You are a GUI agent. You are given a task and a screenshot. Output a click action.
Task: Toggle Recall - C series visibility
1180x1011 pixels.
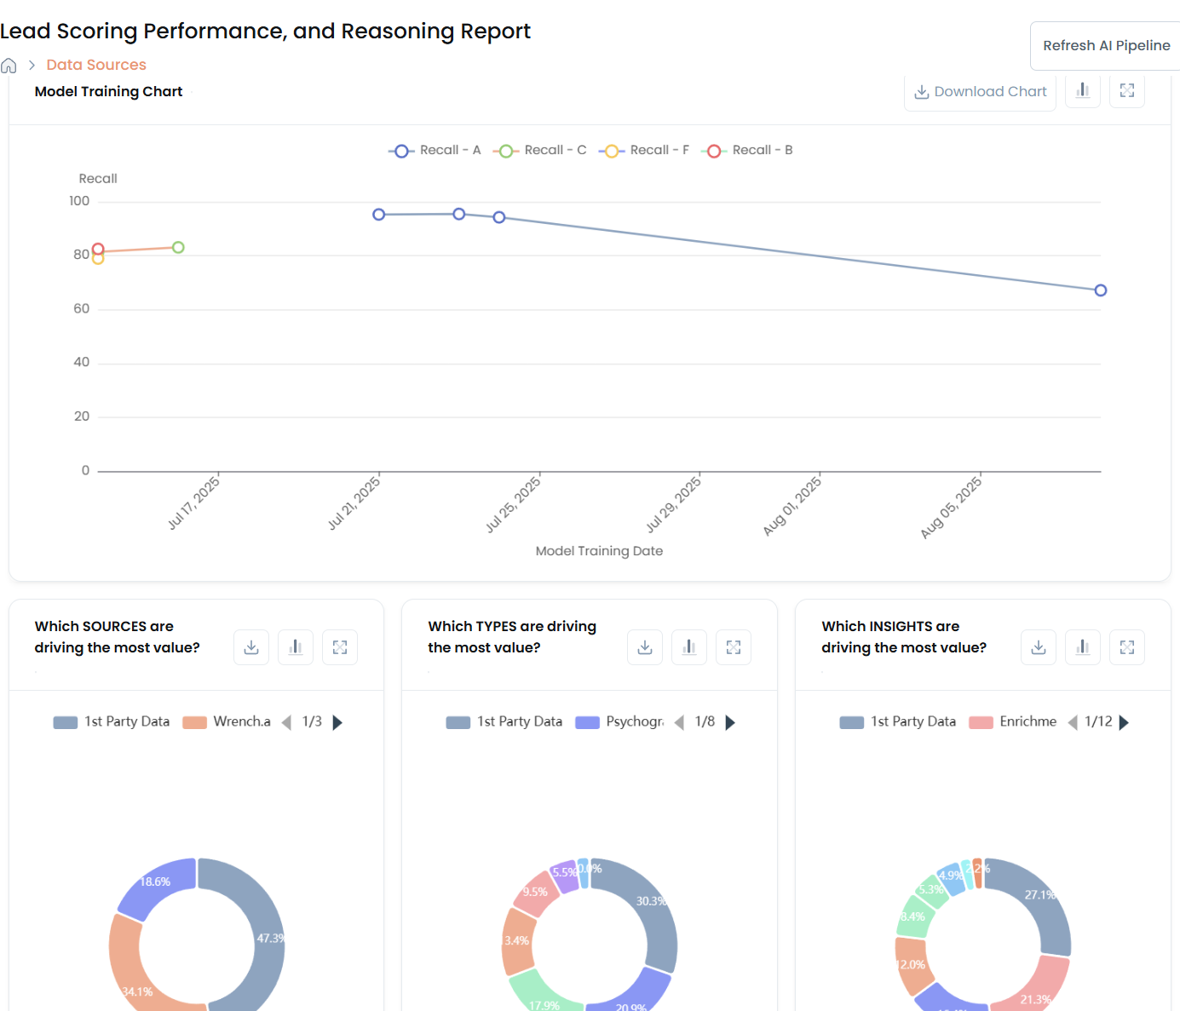tap(540, 151)
